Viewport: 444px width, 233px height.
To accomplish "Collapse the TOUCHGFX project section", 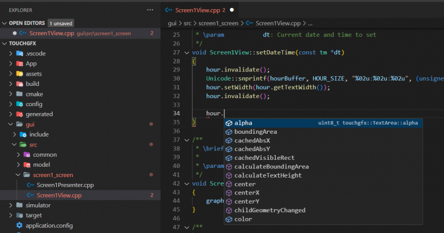I will 5,43.
